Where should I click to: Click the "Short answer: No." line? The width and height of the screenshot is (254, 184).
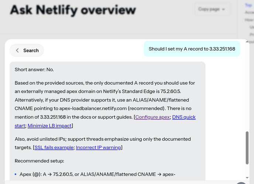click(34, 70)
